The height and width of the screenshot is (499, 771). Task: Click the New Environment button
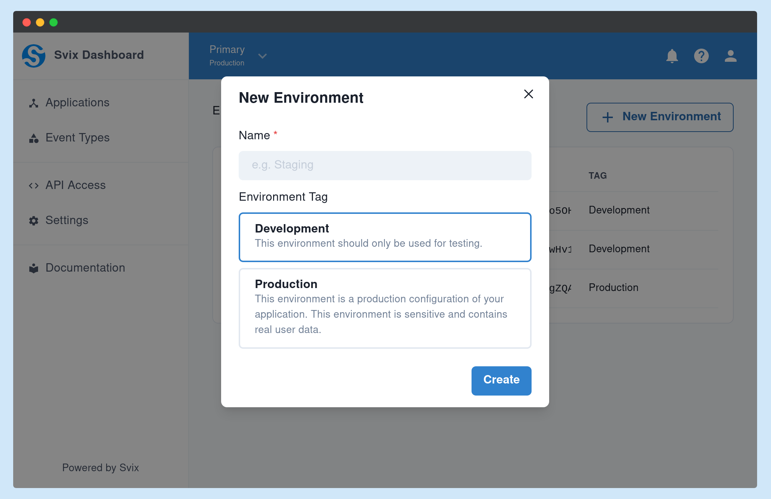click(660, 117)
